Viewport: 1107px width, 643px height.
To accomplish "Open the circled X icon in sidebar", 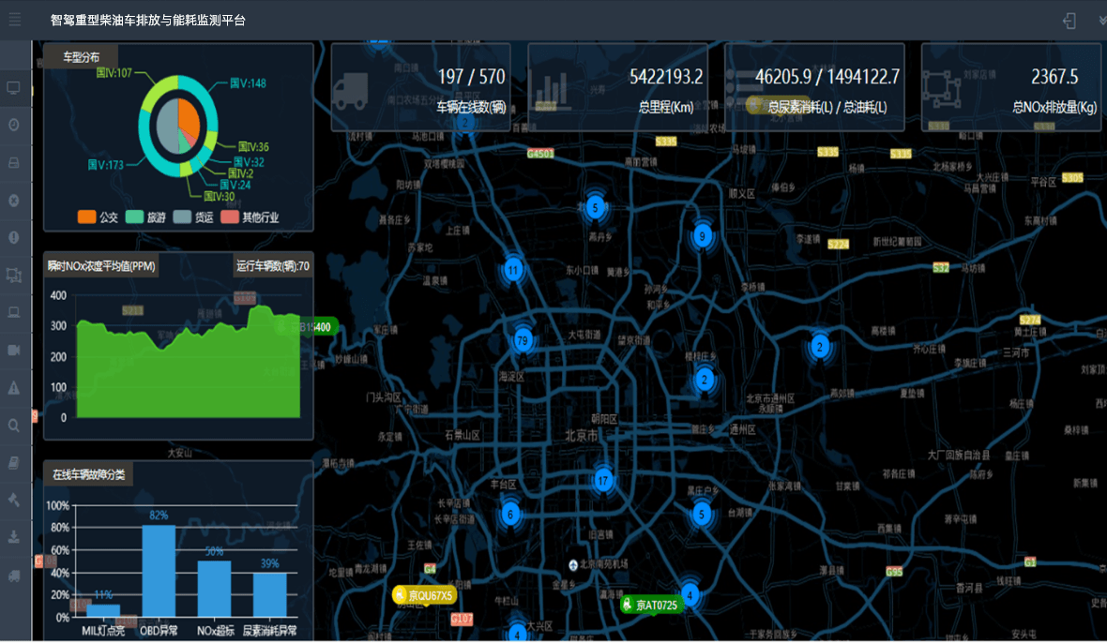I will click(13, 201).
